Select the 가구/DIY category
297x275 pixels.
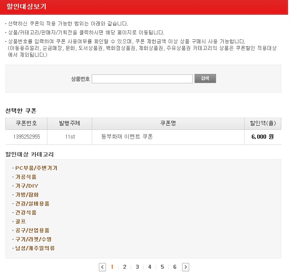pos(27,186)
